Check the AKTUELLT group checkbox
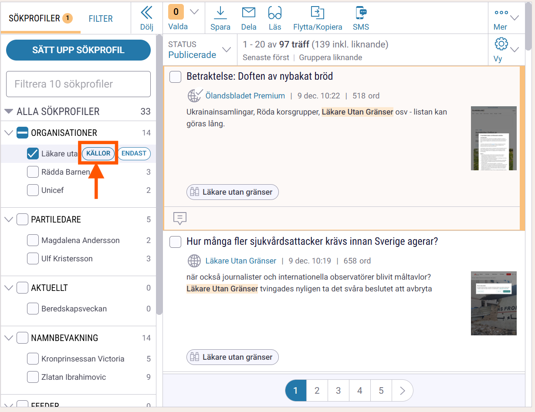Viewport: 535px width, 412px height. (22, 288)
